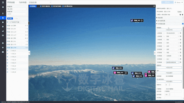Click the 控件名称 input field

(173, 91)
